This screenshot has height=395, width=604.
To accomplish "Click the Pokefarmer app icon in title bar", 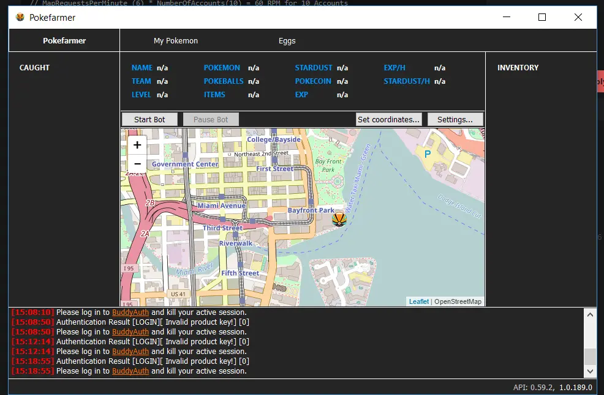I will coord(20,17).
